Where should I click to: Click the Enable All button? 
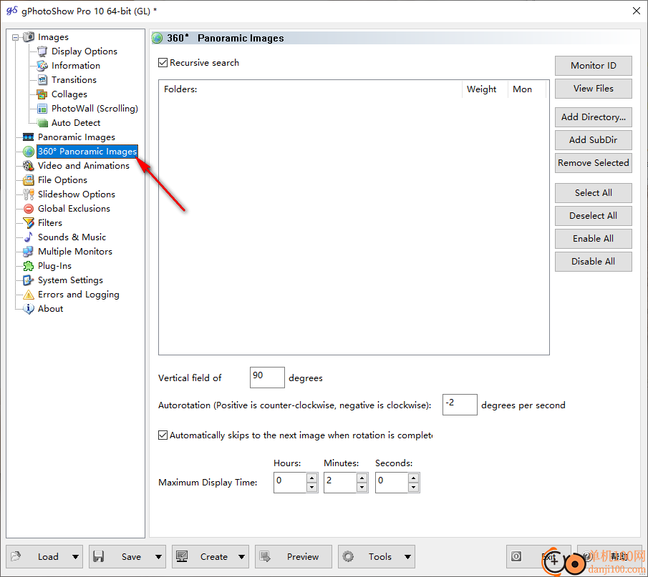(594, 239)
